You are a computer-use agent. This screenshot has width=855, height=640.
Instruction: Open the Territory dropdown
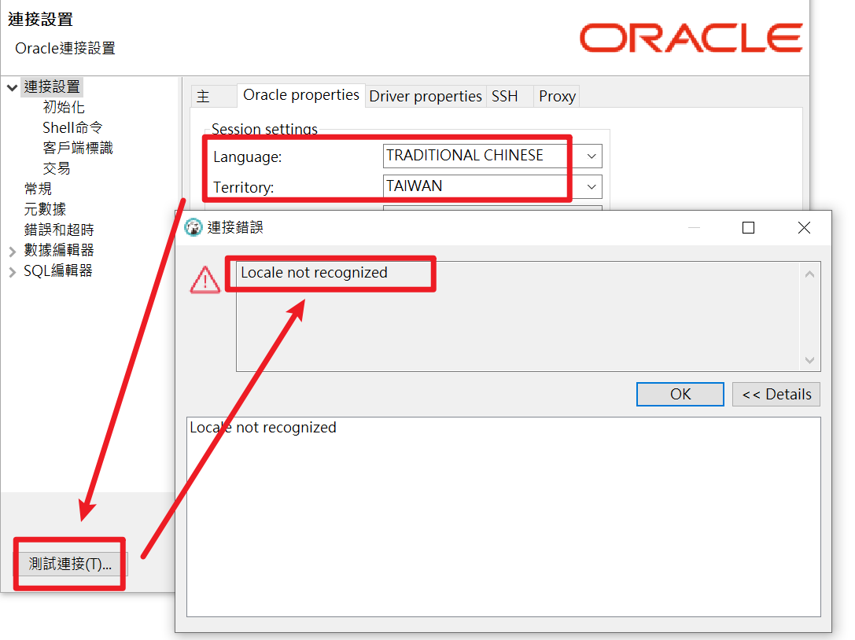click(590, 186)
